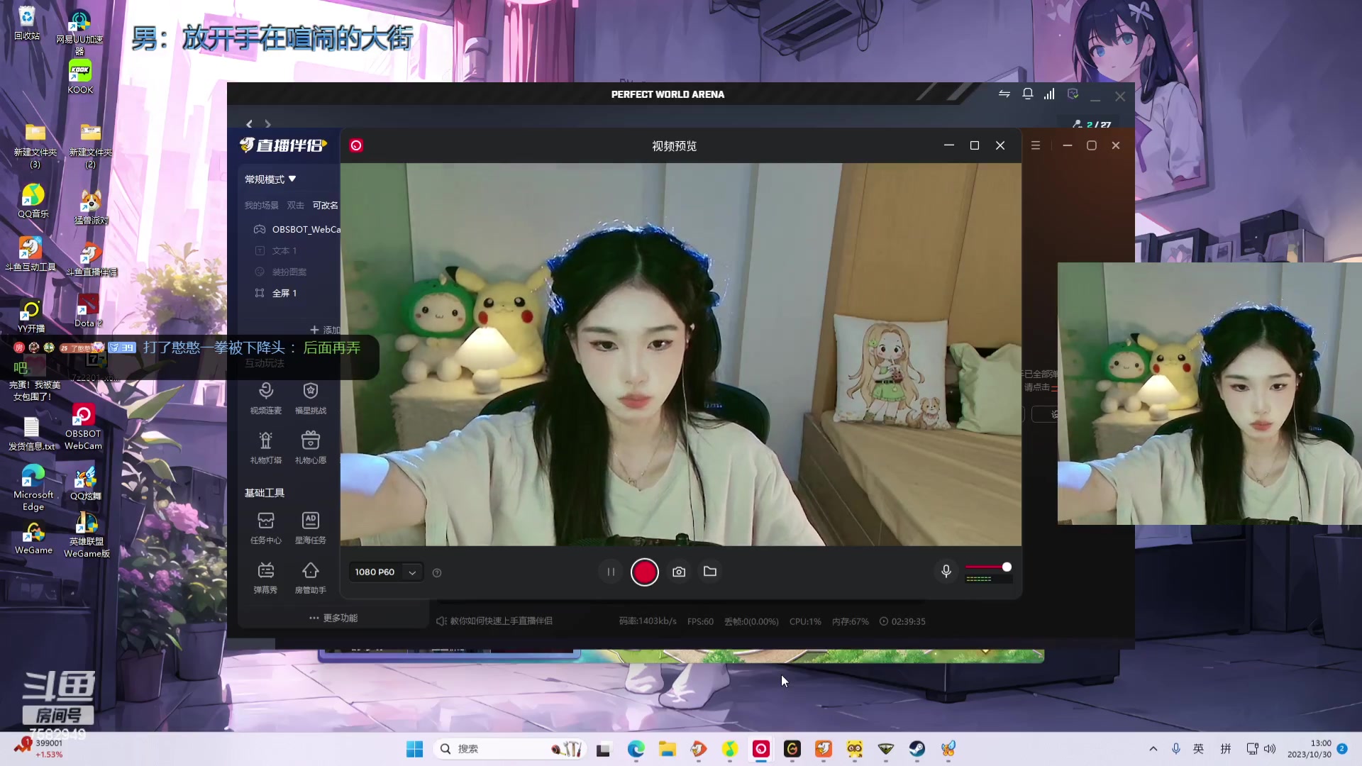The image size is (1362, 766).
Task: Open the 星海任务 AD tasks
Action: click(311, 528)
